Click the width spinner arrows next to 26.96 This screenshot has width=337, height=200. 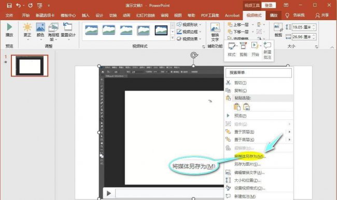point(314,37)
